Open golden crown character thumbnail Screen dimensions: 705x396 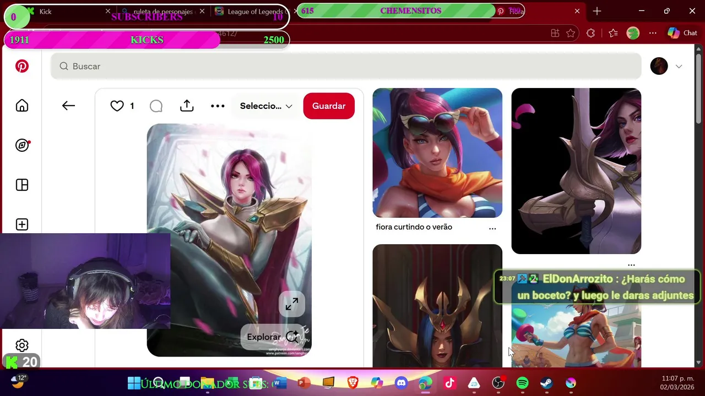tap(437, 306)
